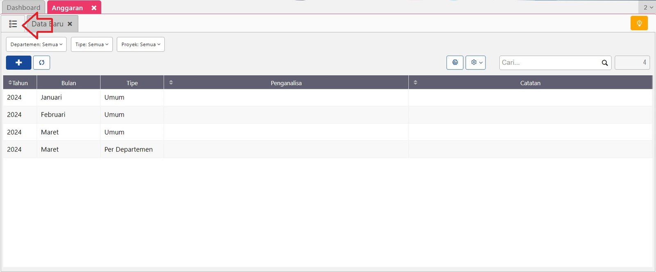This screenshot has height=272, width=656.
Task: Sort using the Penganalisa column arrows
Action: [x=171, y=83]
